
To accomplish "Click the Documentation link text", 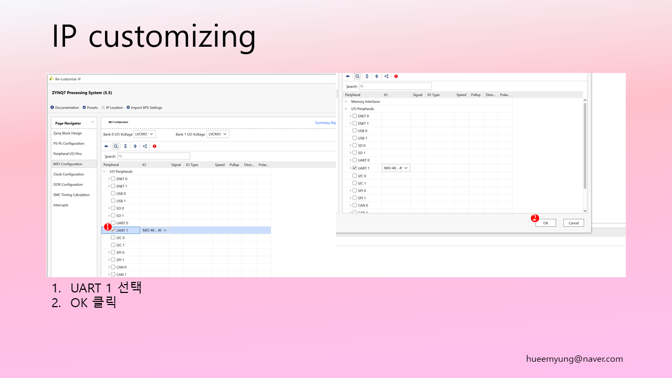I will pos(67,108).
